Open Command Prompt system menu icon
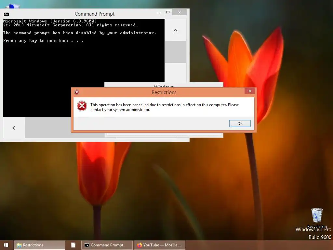The height and width of the screenshot is (250, 333). click(x=7, y=14)
